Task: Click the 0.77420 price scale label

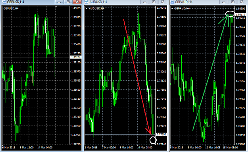Action: point(161,126)
